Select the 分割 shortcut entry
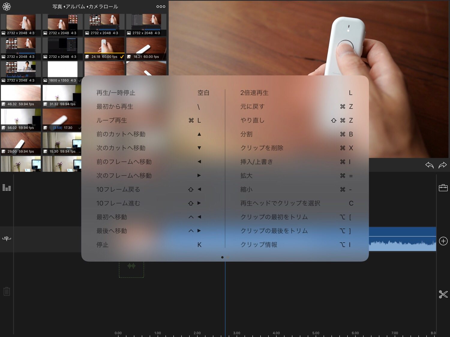Image resolution: width=450 pixels, height=337 pixels. 246,134
